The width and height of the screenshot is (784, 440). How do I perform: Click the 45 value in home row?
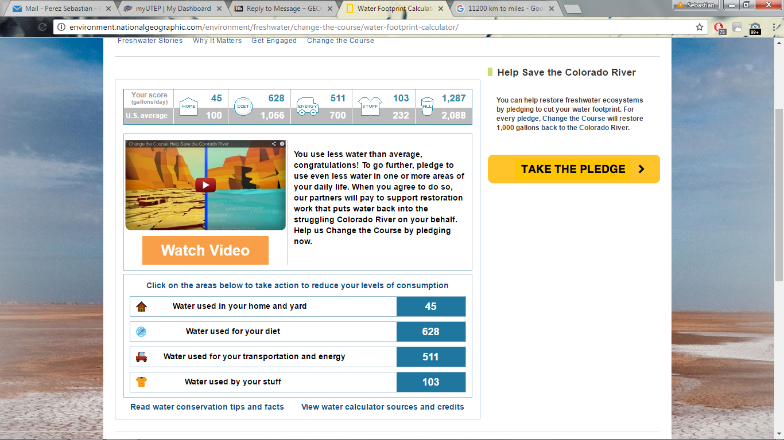(431, 307)
